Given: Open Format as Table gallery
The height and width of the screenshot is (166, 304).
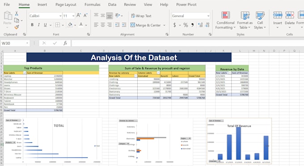Looking at the screenshot, I should (245, 21).
